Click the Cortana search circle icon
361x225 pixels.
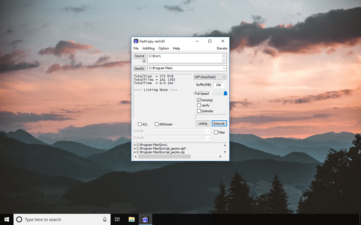point(19,220)
